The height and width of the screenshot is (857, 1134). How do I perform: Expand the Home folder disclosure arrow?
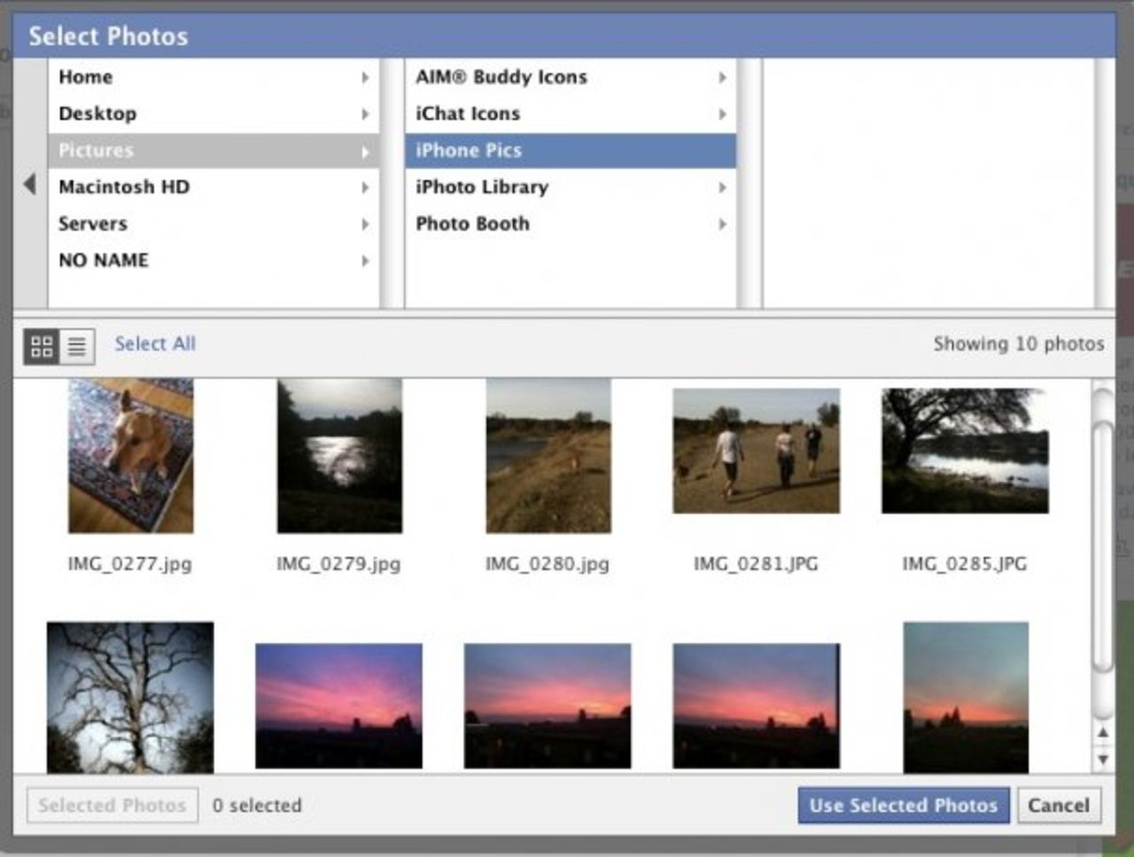(365, 77)
